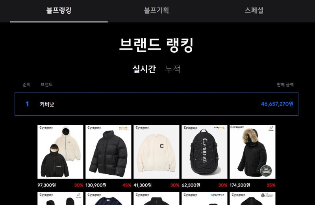Open the black Covernat backpack thumbnail
The width and height of the screenshot is (315, 205).
click(x=204, y=151)
